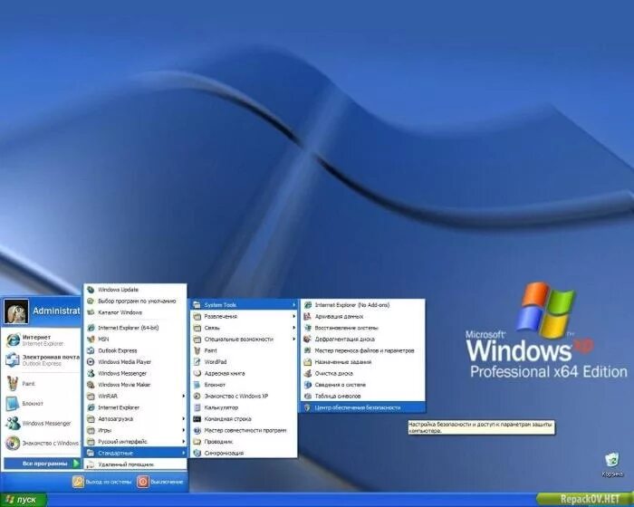This screenshot has height=507, width=634.
Task: Launch Outlook Express in the programs list
Action: tap(135, 350)
